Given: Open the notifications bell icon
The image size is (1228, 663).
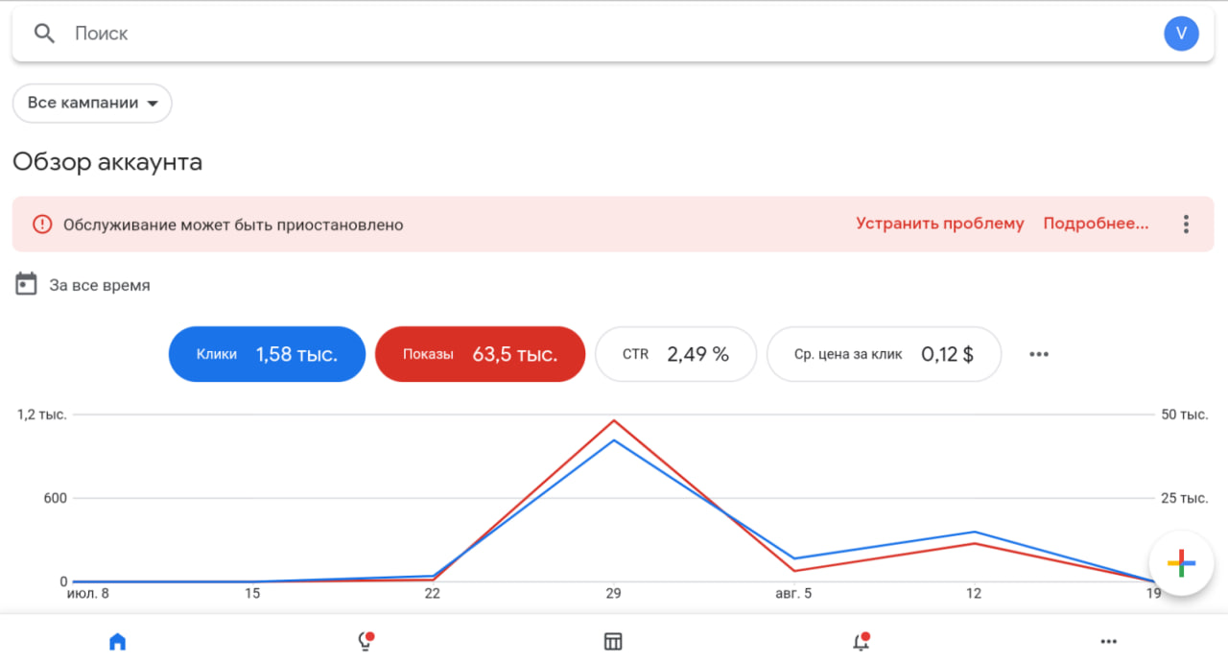Looking at the screenshot, I should [x=861, y=642].
